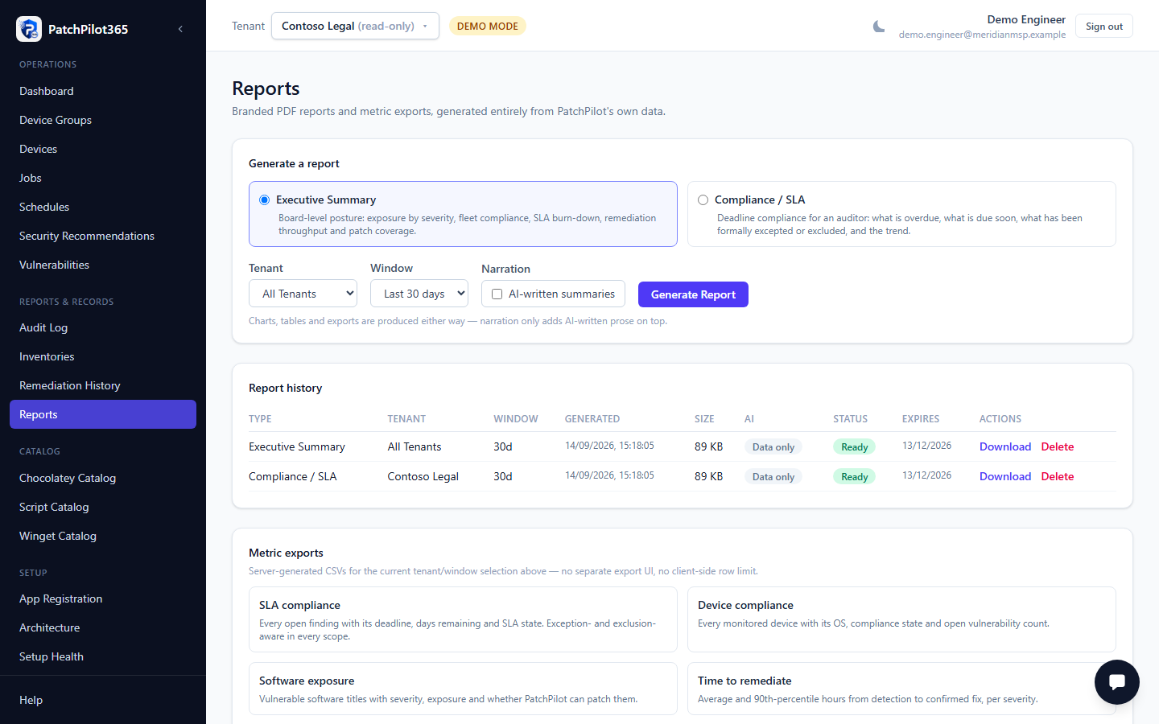The image size is (1159, 724).
Task: Download the Executive Summary report
Action: (x=1005, y=446)
